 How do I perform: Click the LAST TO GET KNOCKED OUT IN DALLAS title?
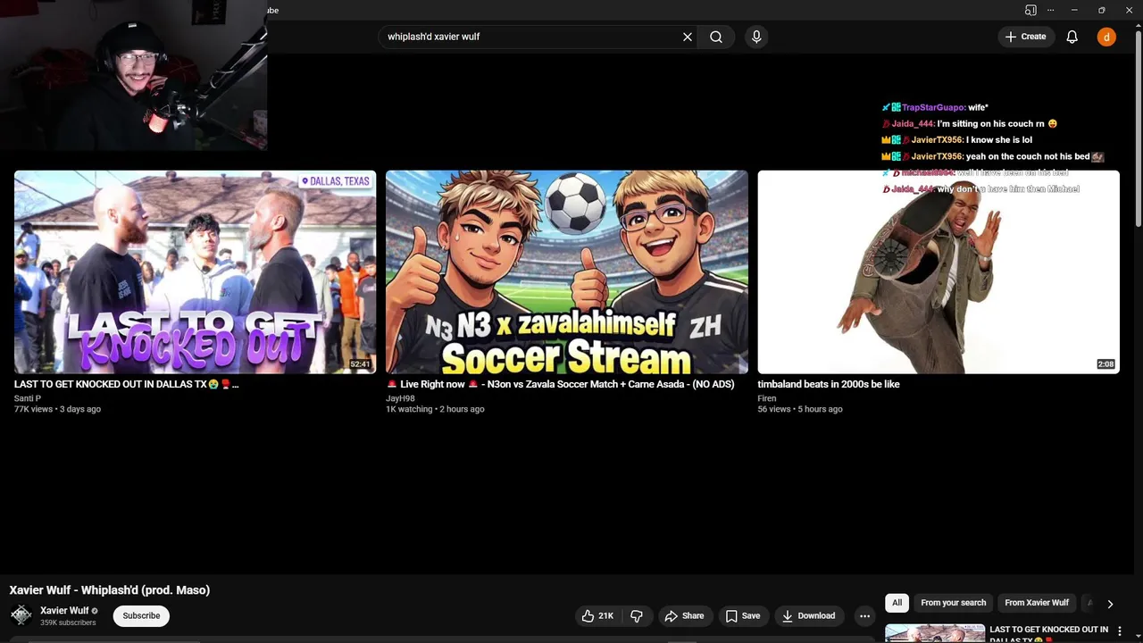[x=126, y=384]
